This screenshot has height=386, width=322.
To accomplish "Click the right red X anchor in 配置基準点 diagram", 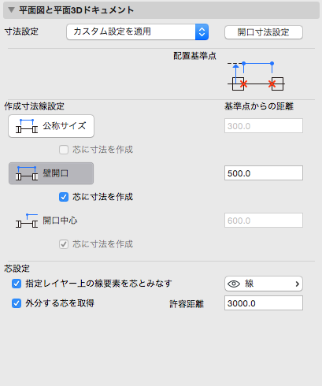I will click(x=272, y=84).
